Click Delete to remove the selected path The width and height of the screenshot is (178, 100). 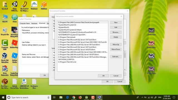116,37
